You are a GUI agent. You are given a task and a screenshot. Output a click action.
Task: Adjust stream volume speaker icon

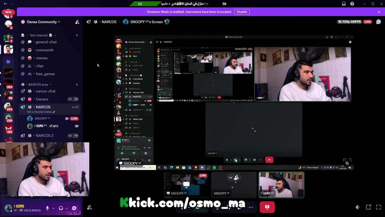point(358,207)
